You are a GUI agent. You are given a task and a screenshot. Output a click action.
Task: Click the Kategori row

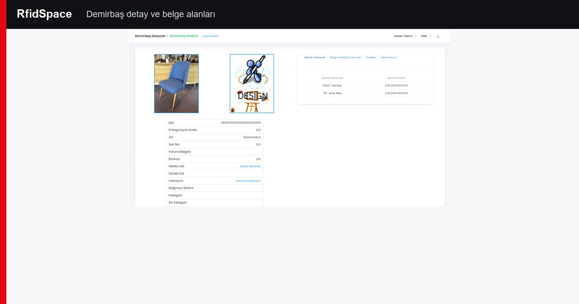[x=214, y=195]
